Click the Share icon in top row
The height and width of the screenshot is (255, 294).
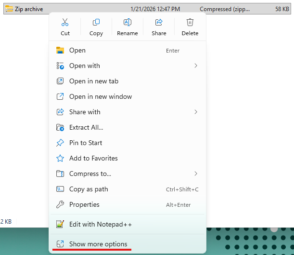pos(159,22)
